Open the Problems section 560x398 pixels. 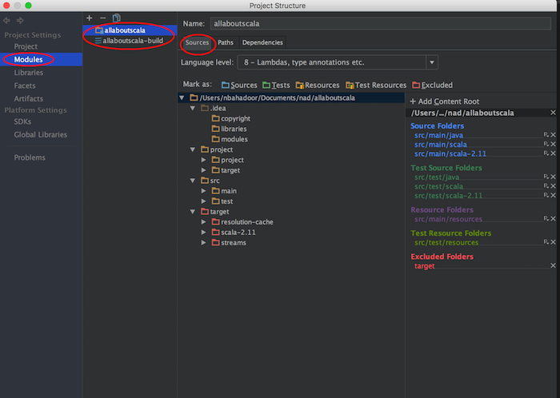coord(30,157)
